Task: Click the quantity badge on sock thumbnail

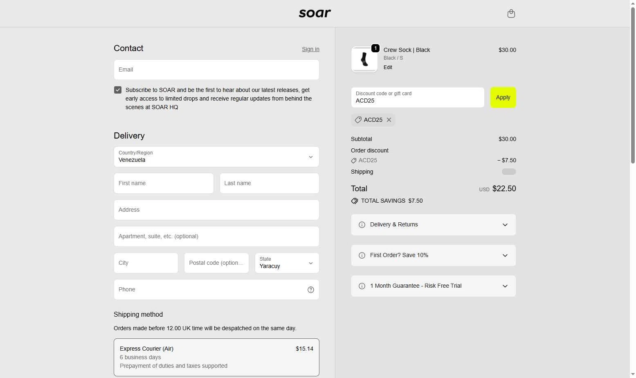Action: [375, 48]
